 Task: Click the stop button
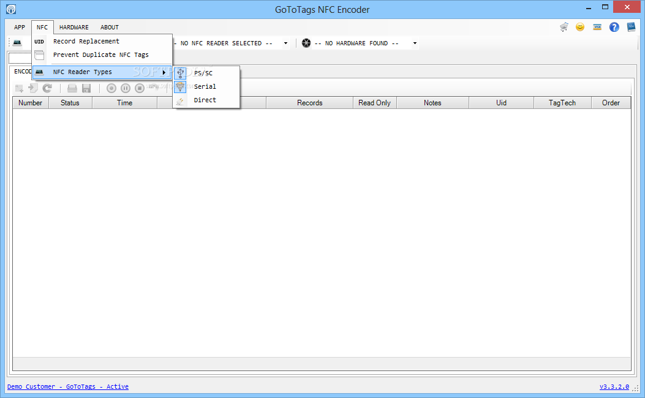pyautogui.click(x=140, y=88)
